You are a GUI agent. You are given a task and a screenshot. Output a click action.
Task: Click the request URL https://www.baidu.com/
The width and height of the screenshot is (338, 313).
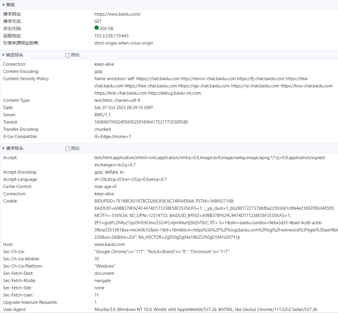(x=117, y=14)
